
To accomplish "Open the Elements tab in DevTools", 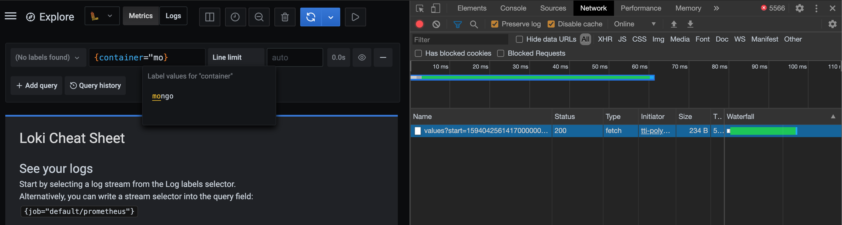I will pos(472,8).
